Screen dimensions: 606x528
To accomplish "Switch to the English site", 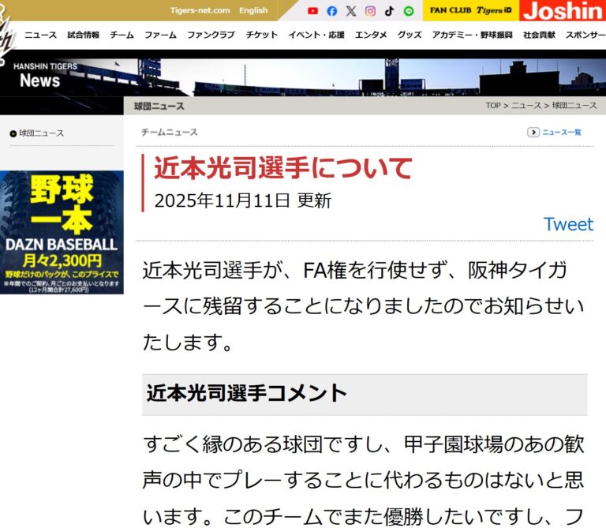I will click(x=253, y=11).
